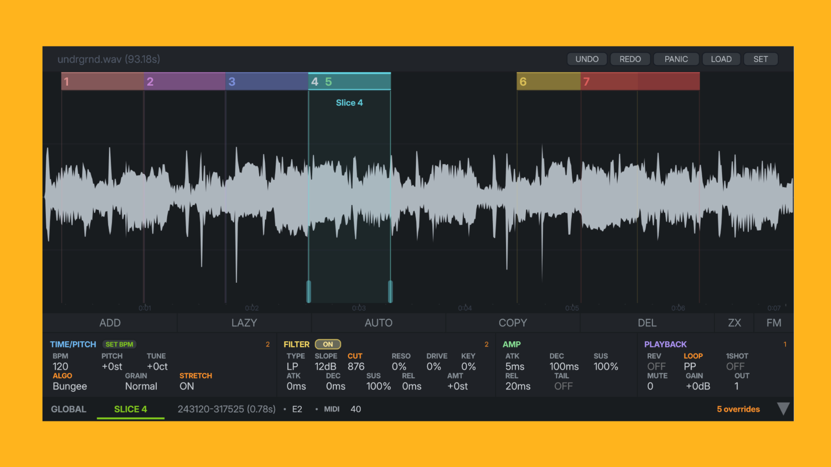The height and width of the screenshot is (467, 831).
Task: Toggle the REV OFF playback setting
Action: [x=656, y=366]
